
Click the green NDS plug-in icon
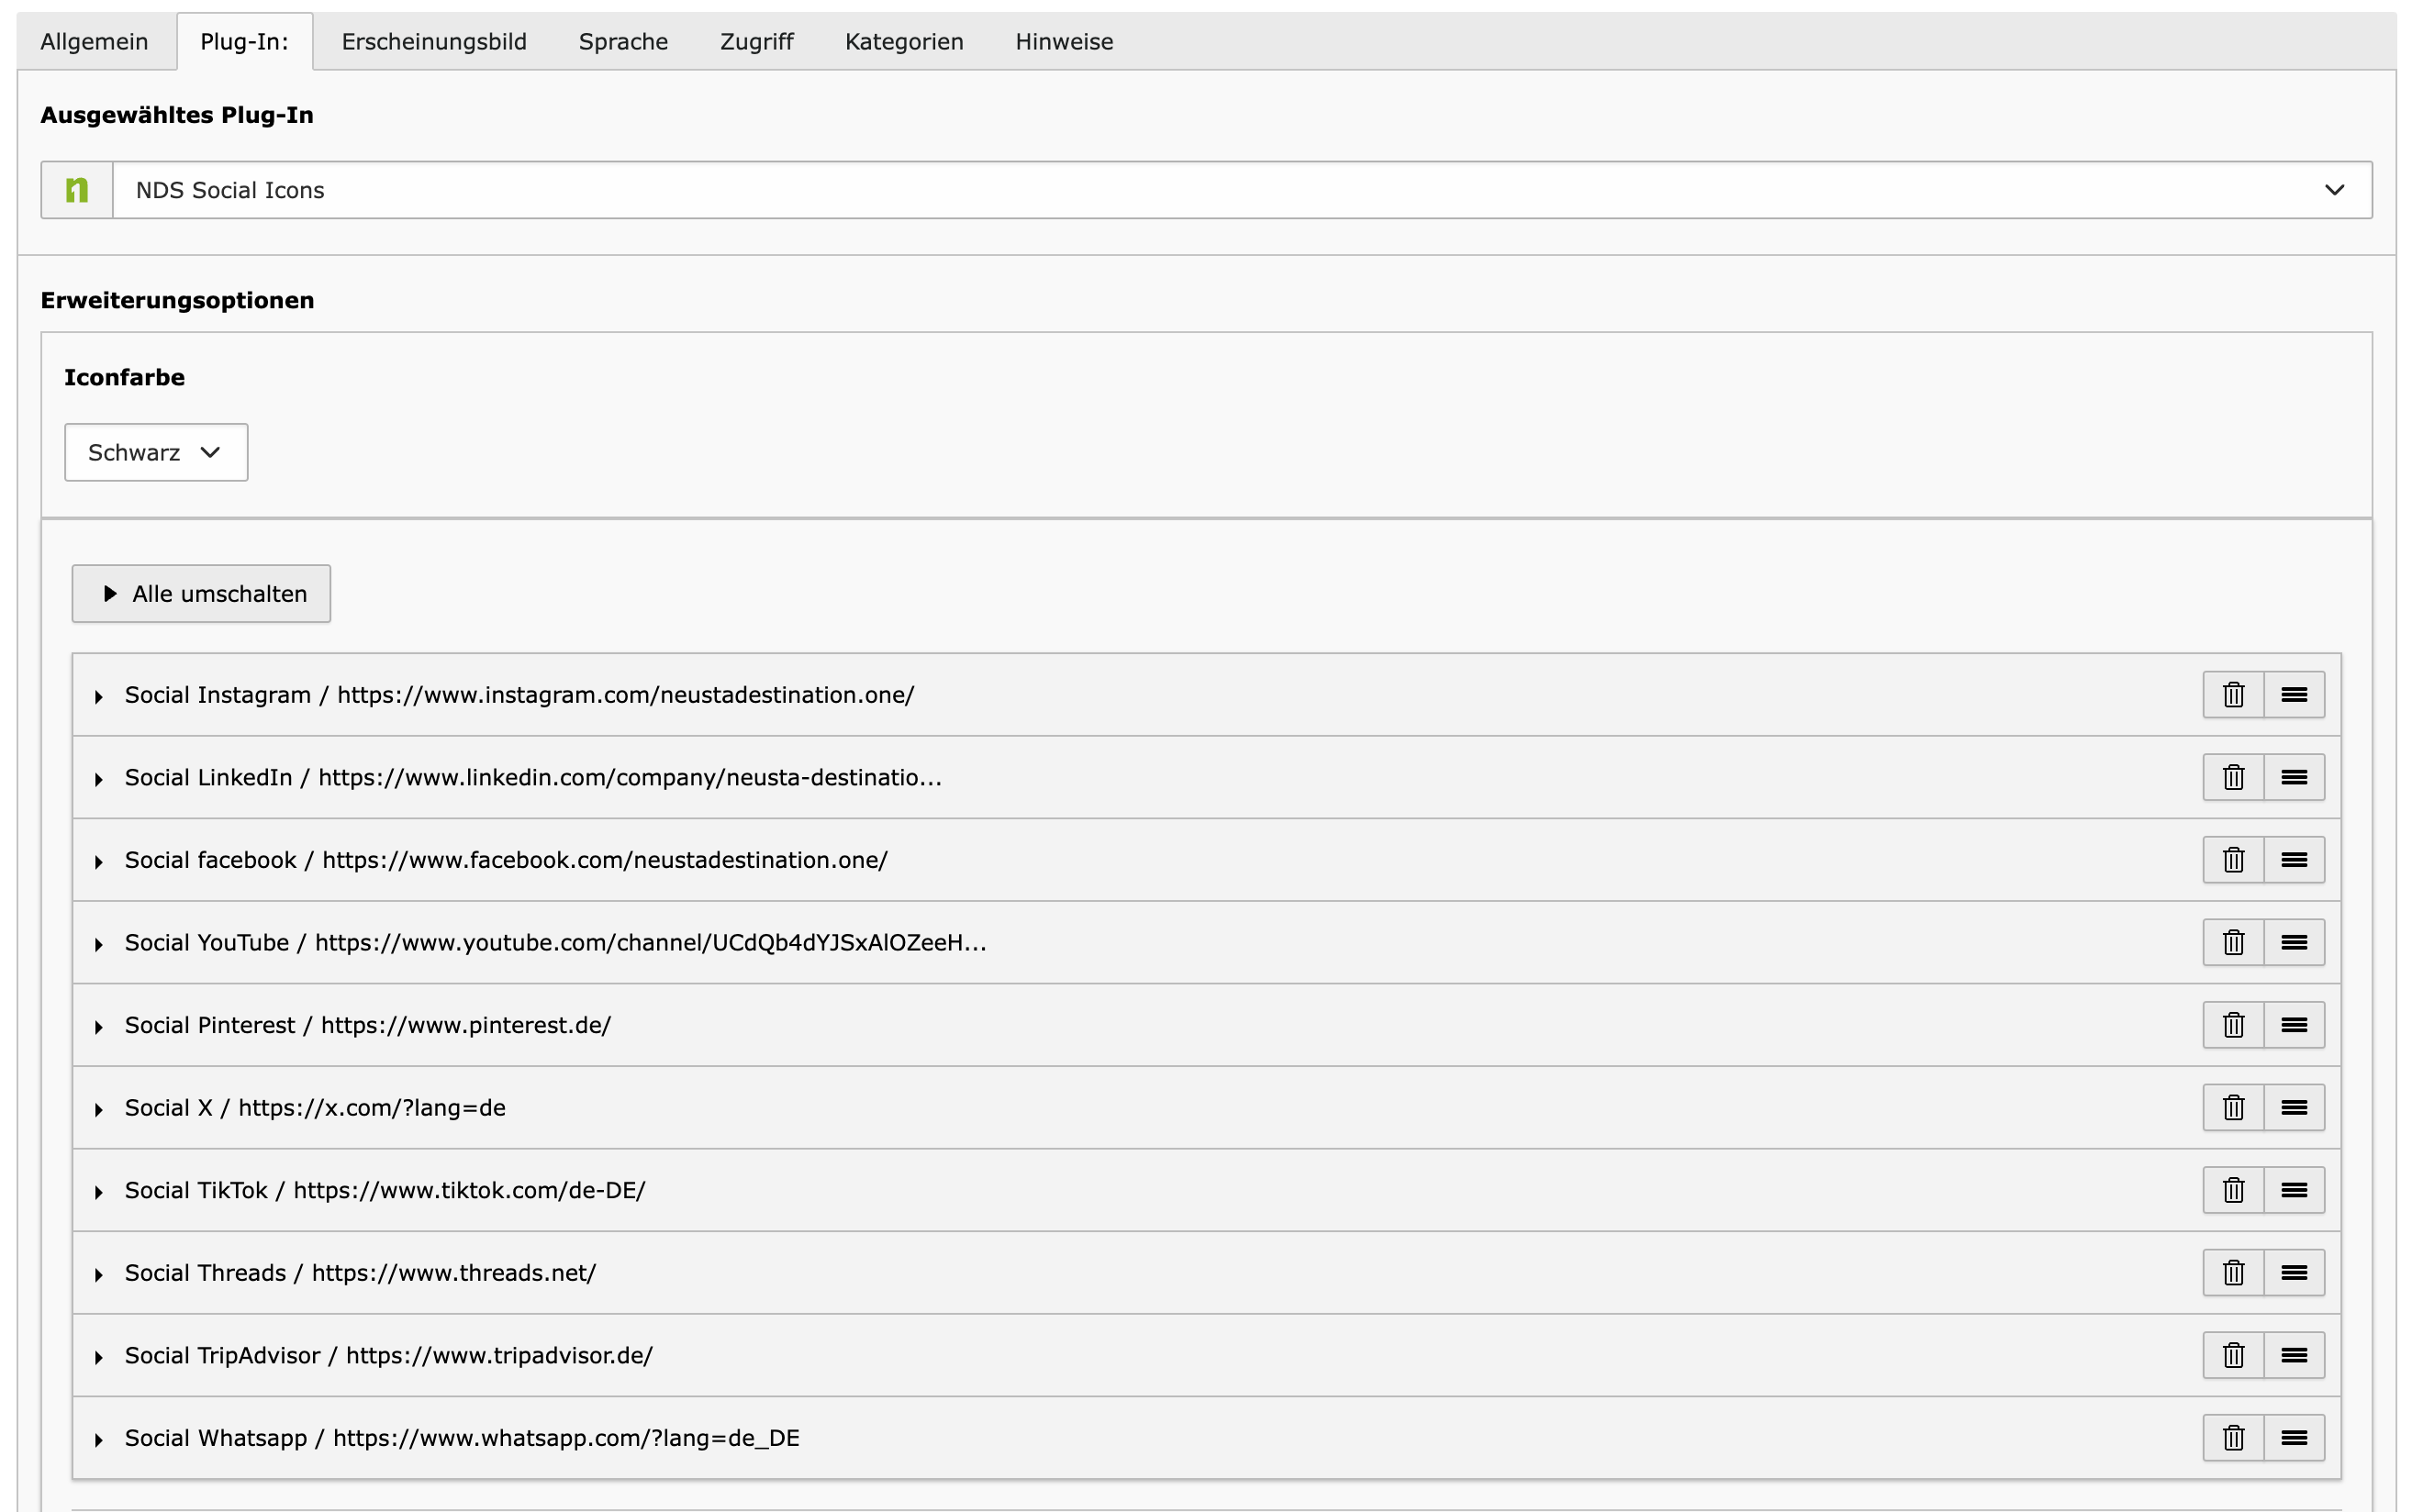[77, 190]
